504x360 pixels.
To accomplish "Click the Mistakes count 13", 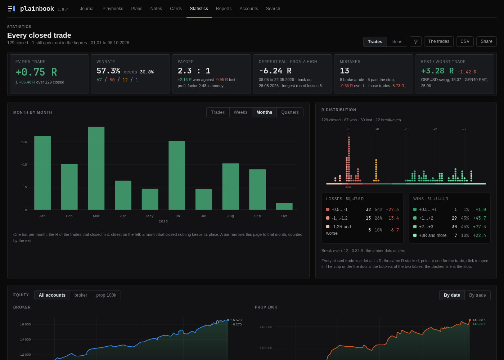I will point(345,71).
